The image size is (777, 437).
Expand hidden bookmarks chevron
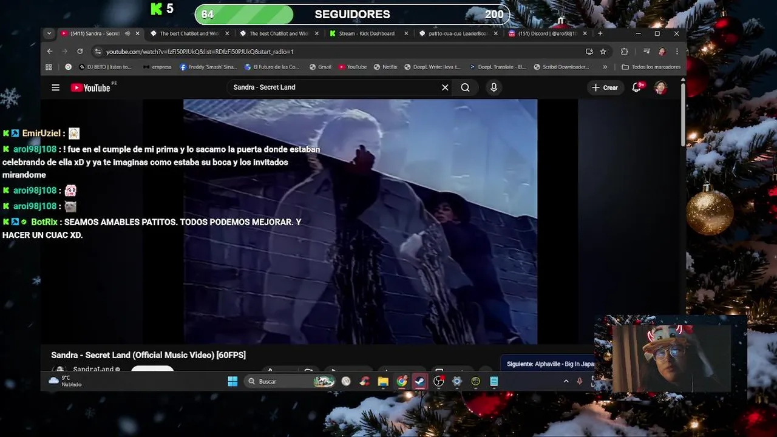[605, 67]
